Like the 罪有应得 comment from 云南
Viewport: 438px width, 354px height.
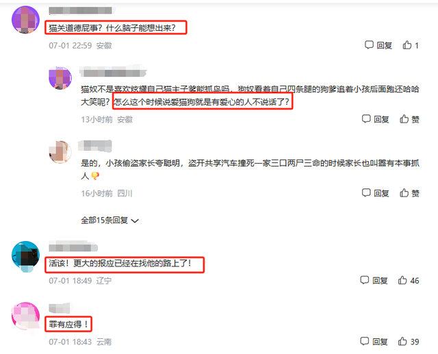point(402,342)
